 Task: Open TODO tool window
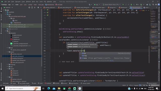click(x=40, y=83)
